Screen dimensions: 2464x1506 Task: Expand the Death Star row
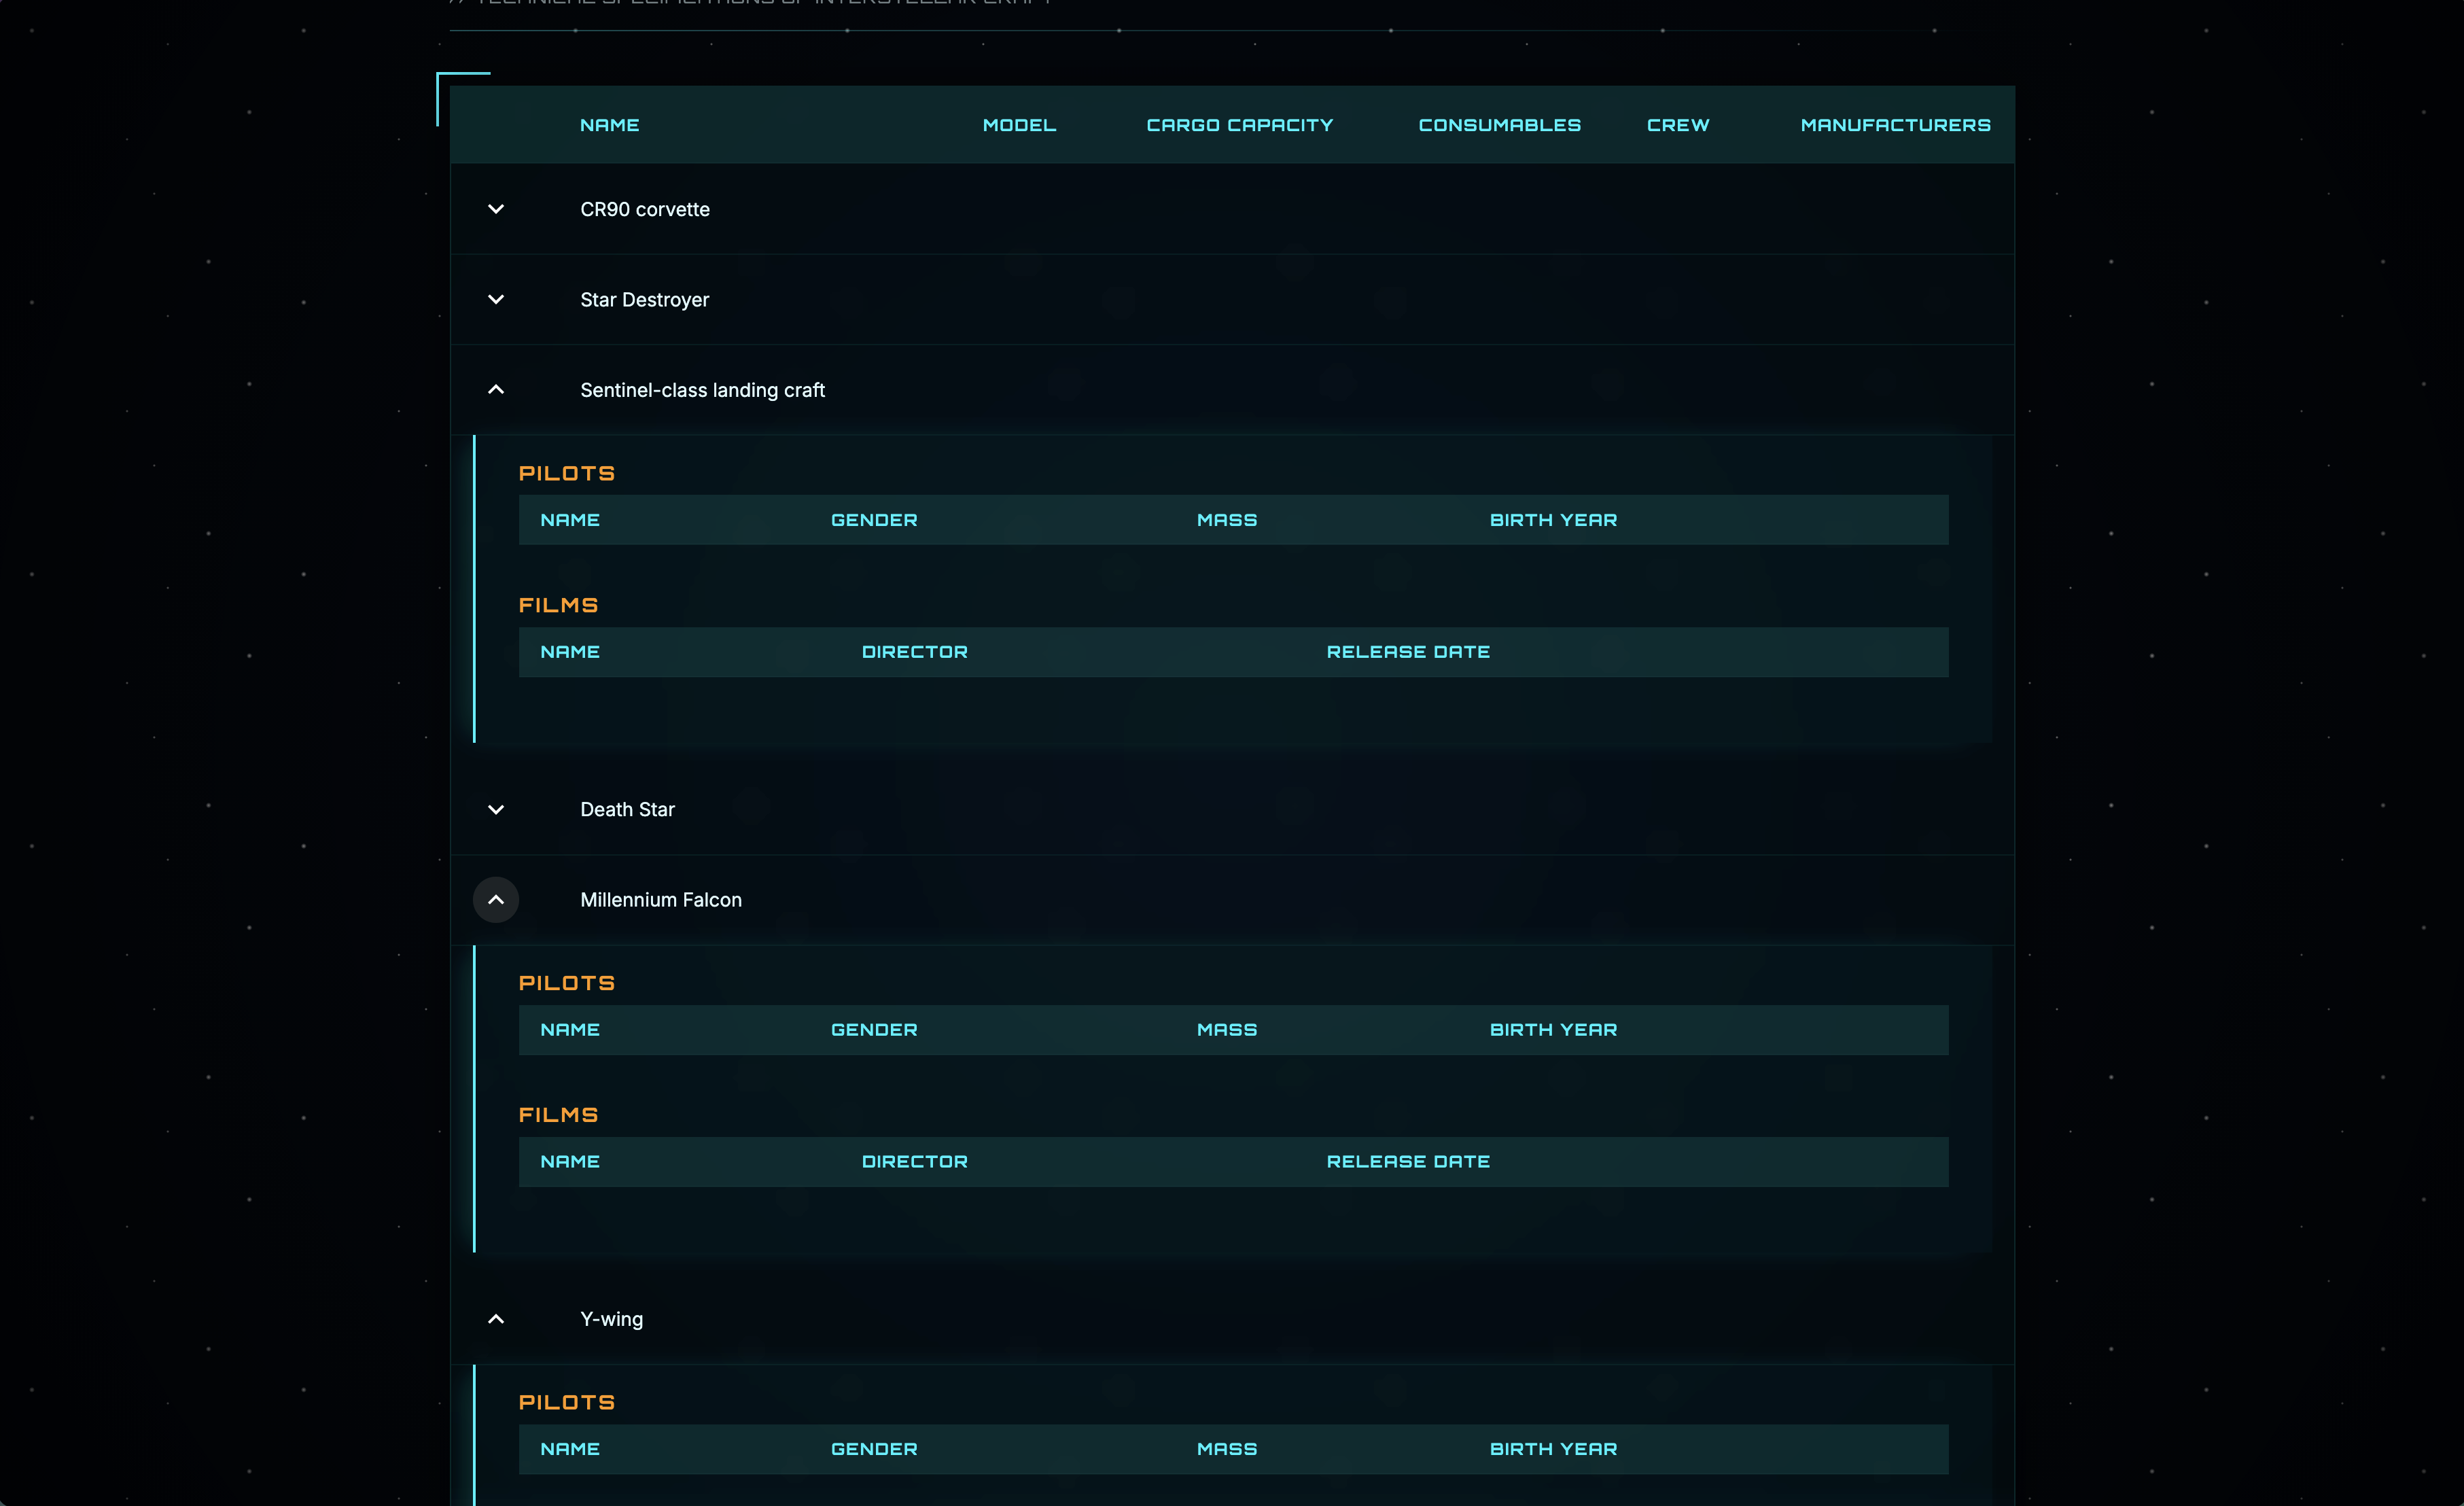click(x=496, y=809)
